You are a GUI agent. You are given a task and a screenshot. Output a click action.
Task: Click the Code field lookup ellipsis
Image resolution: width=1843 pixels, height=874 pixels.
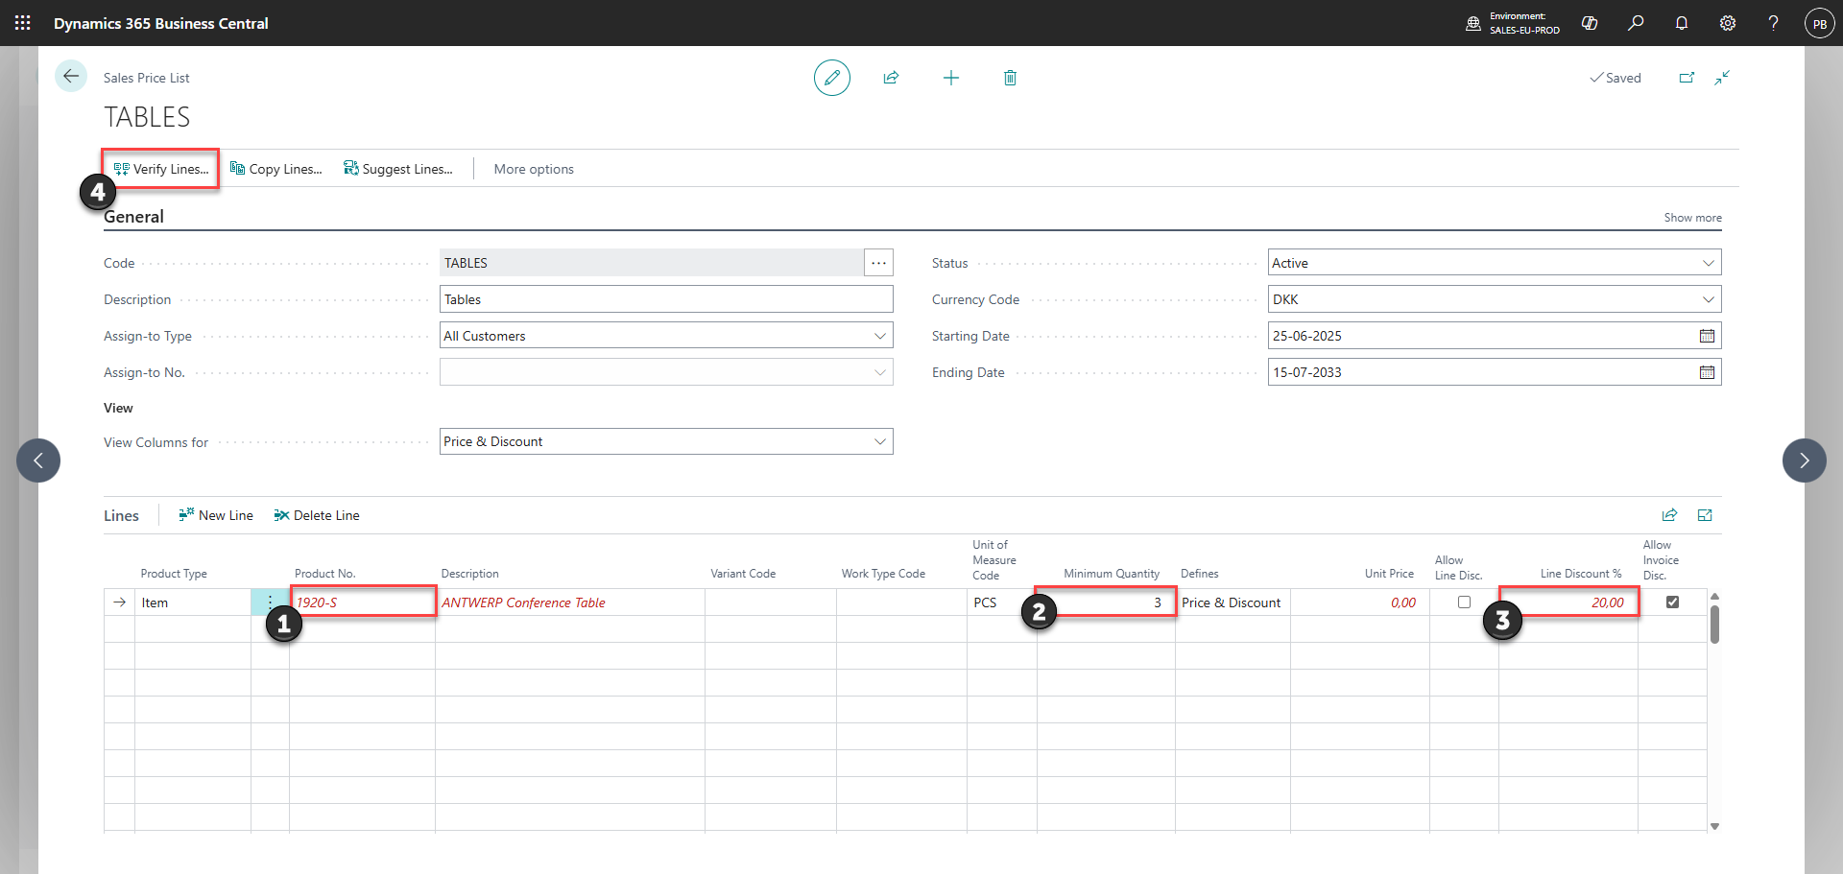[878, 263]
